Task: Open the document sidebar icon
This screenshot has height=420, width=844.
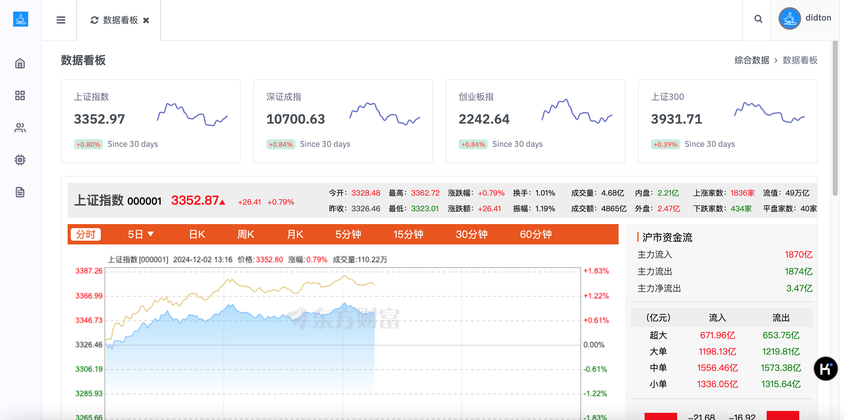Action: (x=20, y=192)
